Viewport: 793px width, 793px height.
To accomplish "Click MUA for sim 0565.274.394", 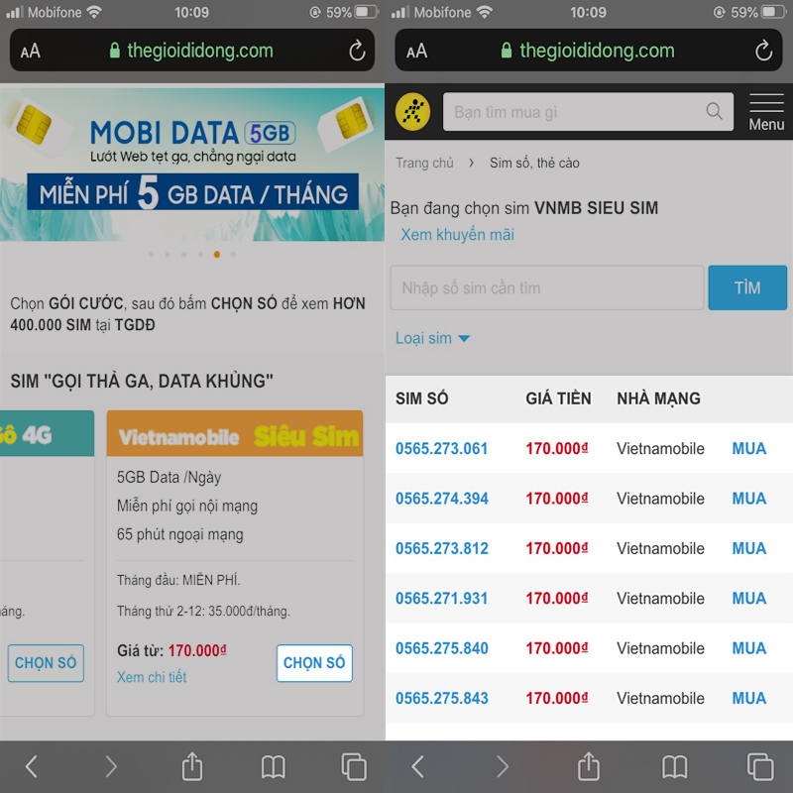I will point(749,499).
